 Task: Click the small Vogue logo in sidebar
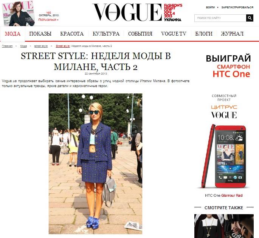click(x=224, y=115)
